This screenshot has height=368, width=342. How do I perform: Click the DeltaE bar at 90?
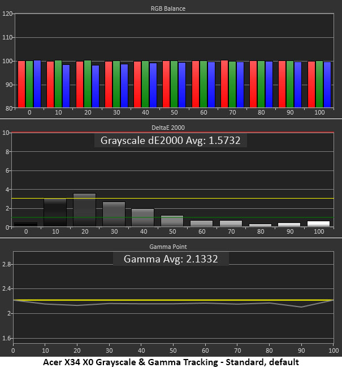point(289,225)
